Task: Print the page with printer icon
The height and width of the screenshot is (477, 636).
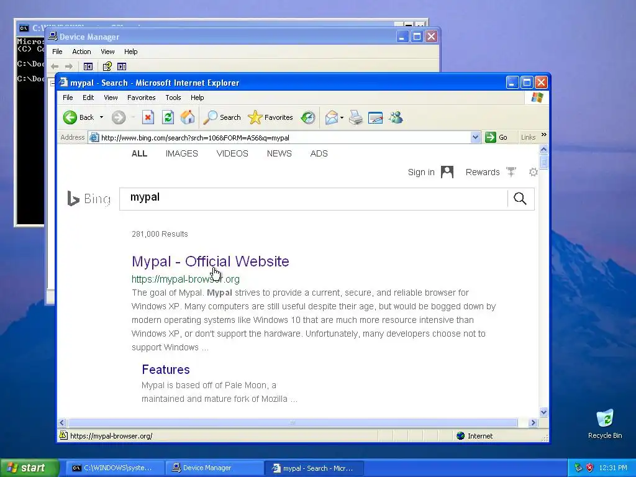Action: pos(356,117)
